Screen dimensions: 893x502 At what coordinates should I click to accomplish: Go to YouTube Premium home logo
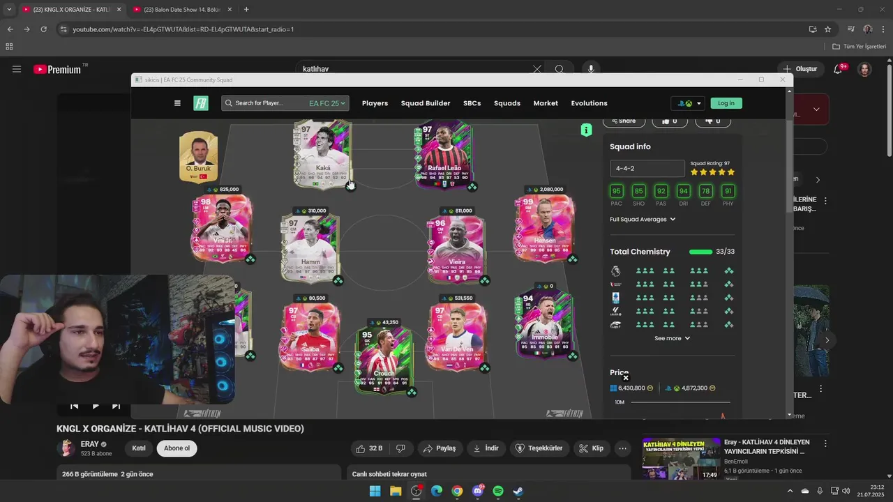(x=57, y=69)
